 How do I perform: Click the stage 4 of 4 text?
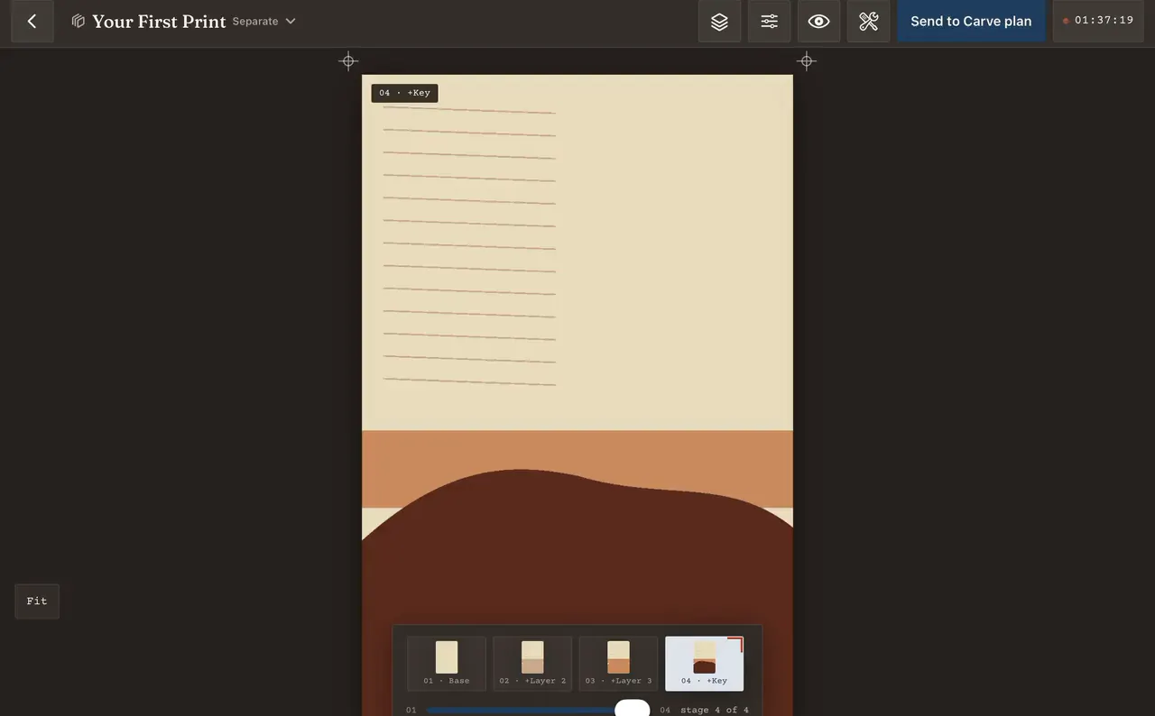[715, 711]
